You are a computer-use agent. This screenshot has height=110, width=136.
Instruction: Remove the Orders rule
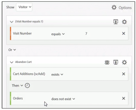click(124, 98)
